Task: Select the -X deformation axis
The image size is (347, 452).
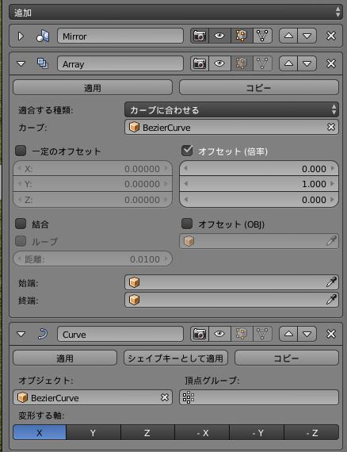Action: [202, 432]
